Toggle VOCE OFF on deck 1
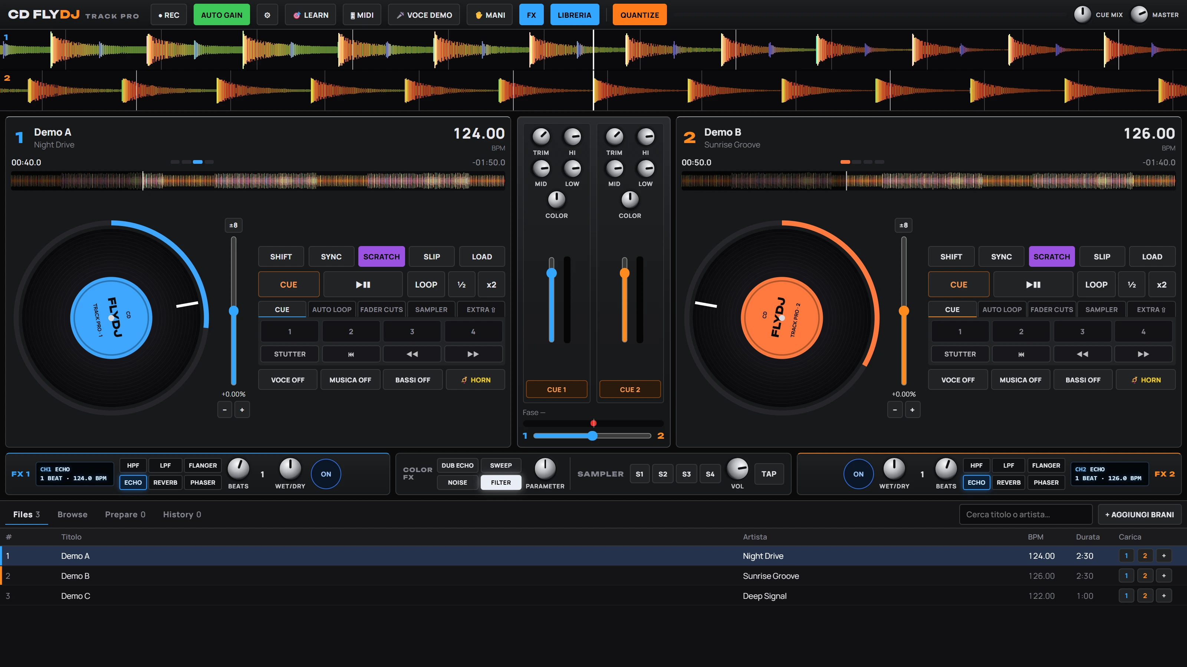1187x667 pixels. click(x=287, y=380)
